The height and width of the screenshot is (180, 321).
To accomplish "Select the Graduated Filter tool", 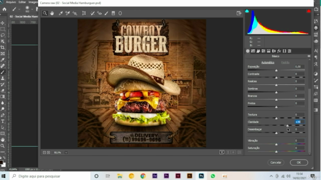I will (x=113, y=13).
